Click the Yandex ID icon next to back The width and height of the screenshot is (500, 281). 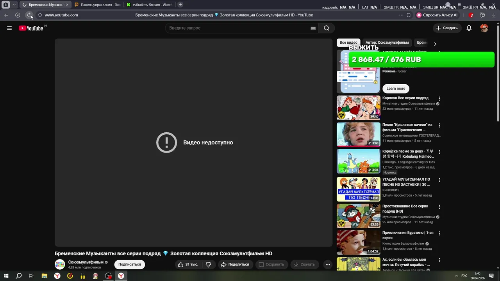click(x=18, y=15)
